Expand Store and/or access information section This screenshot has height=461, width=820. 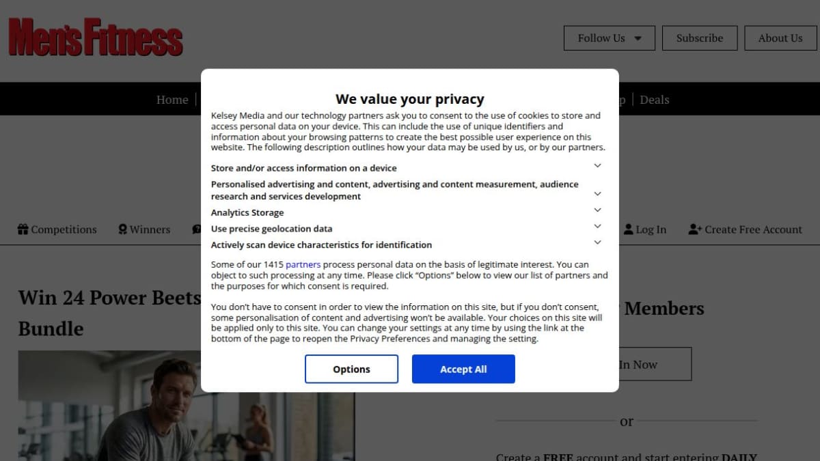point(597,166)
